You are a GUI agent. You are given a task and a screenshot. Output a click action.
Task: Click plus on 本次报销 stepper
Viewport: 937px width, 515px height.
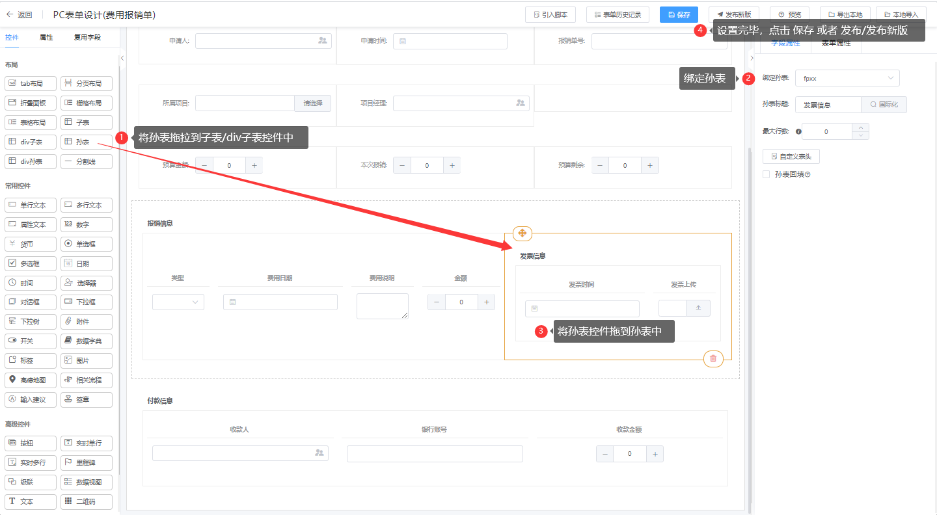click(452, 165)
